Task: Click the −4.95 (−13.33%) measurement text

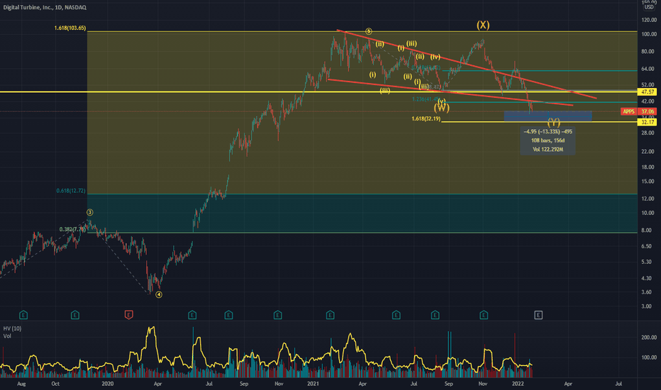Action: click(x=548, y=132)
